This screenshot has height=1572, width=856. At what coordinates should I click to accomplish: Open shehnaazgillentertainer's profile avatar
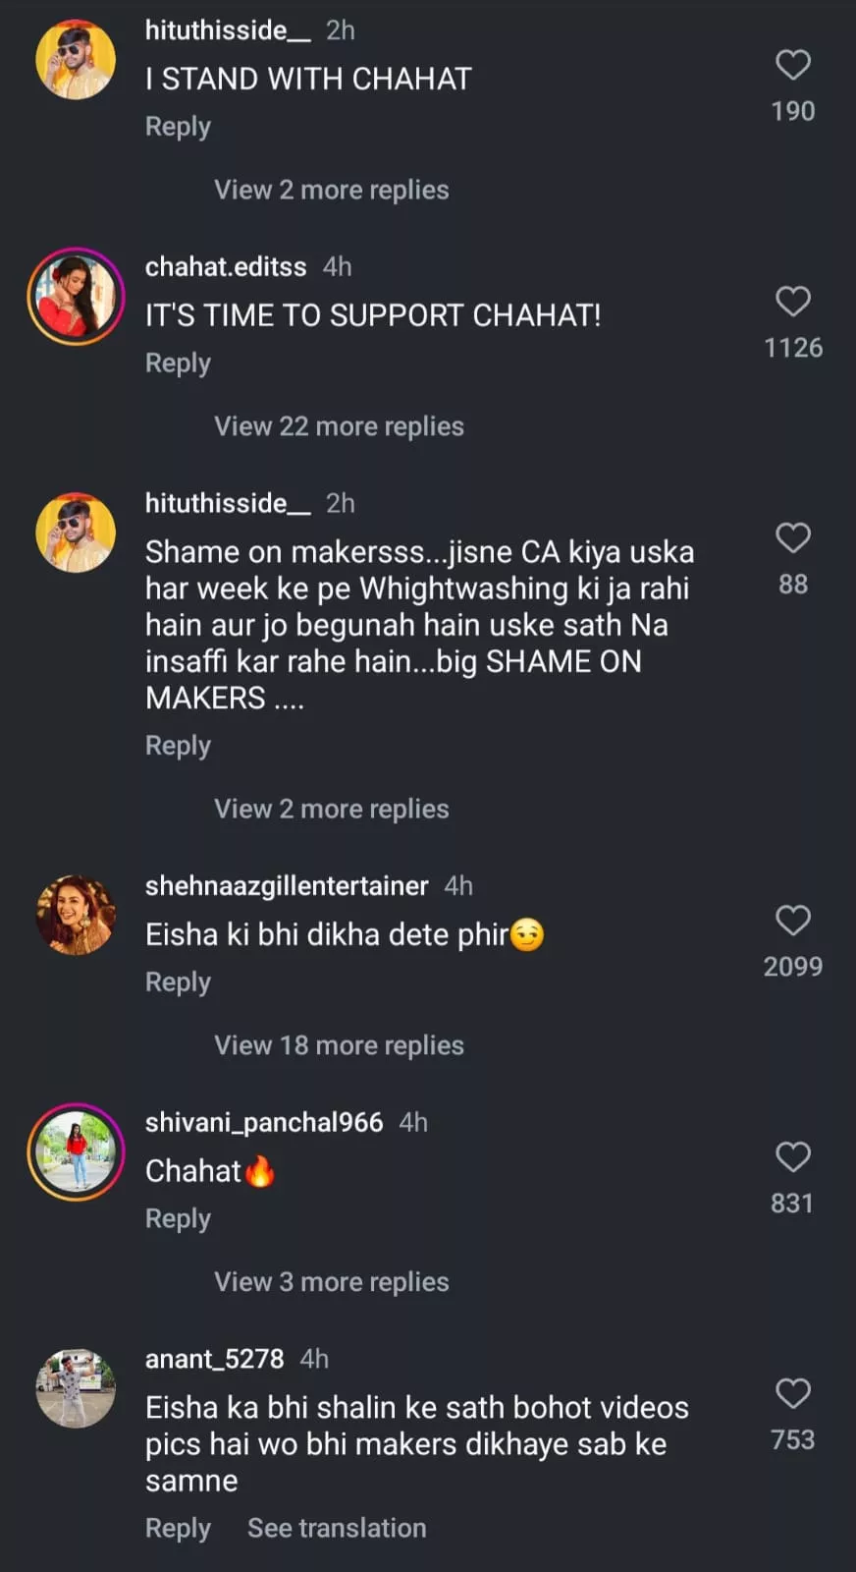pyautogui.click(x=76, y=915)
